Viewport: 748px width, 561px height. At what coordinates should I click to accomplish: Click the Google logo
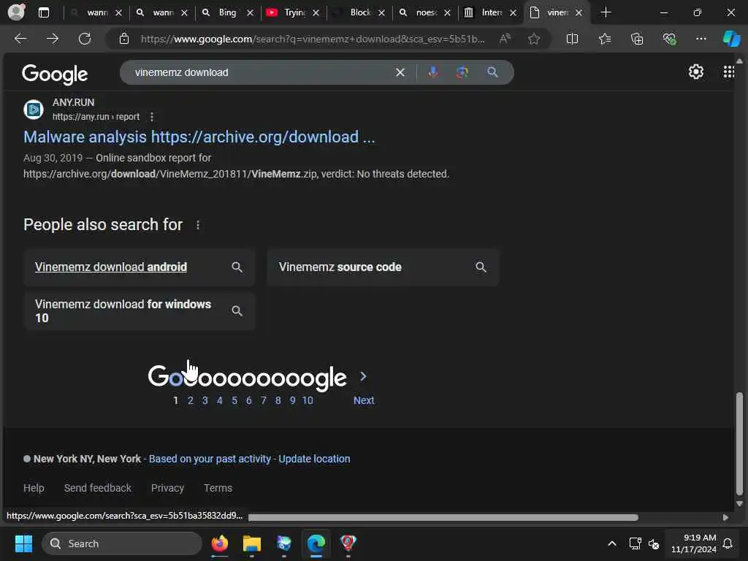(55, 74)
